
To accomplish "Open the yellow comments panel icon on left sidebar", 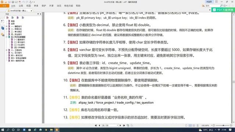I will coord(3,35).
